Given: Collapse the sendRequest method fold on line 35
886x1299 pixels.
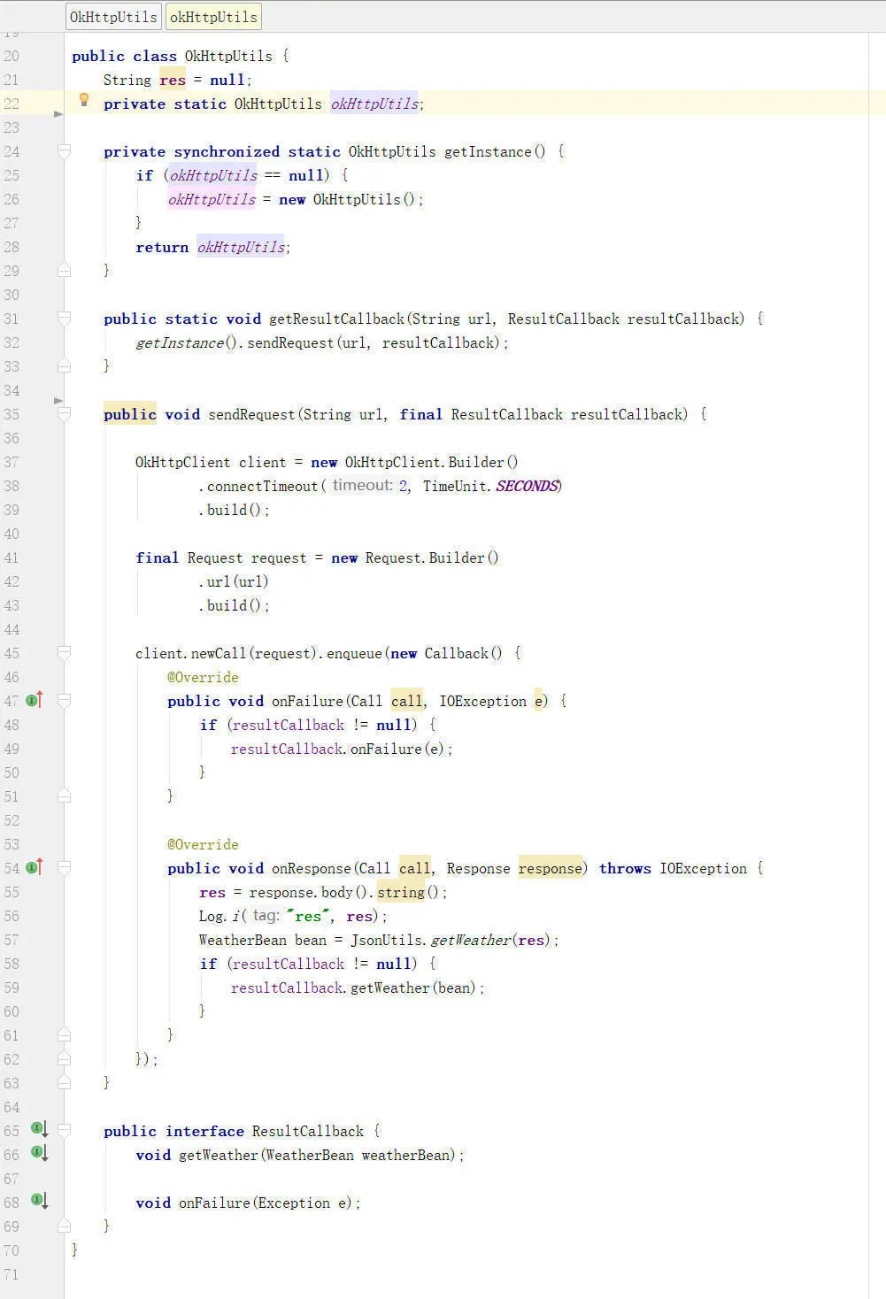Looking at the screenshot, I should coord(64,413).
